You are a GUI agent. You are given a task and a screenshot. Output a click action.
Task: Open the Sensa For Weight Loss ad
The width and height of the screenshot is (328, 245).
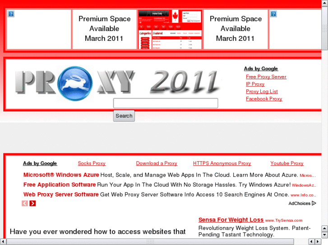pyautogui.click(x=231, y=220)
